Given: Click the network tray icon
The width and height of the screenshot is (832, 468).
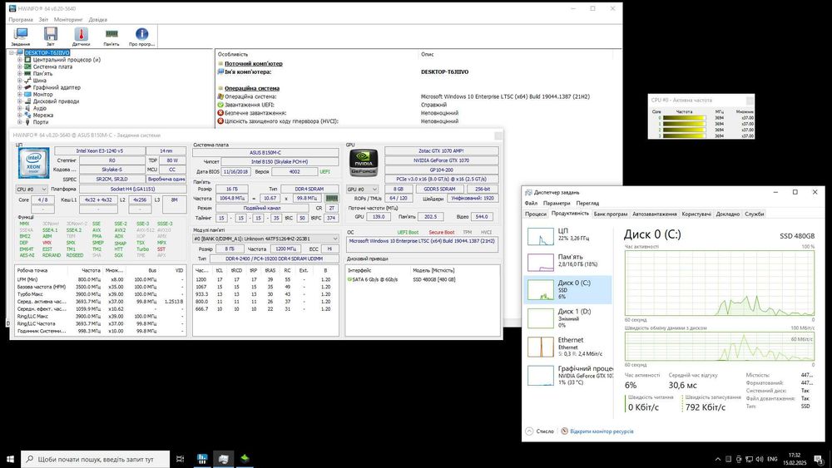Looking at the screenshot, I should tap(749, 459).
